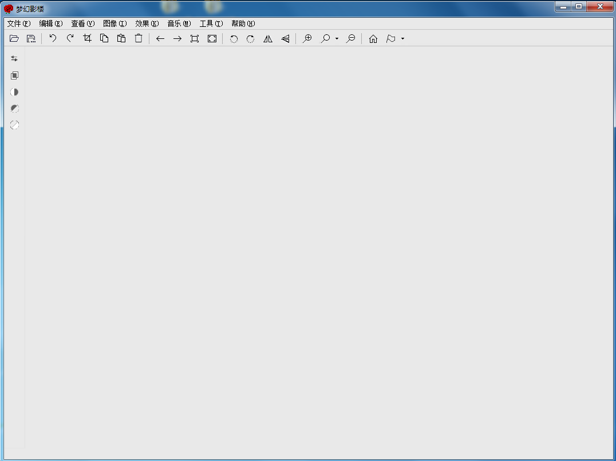Open the flag icon dropdown arrow
This screenshot has width=616, height=461.
pyautogui.click(x=402, y=38)
